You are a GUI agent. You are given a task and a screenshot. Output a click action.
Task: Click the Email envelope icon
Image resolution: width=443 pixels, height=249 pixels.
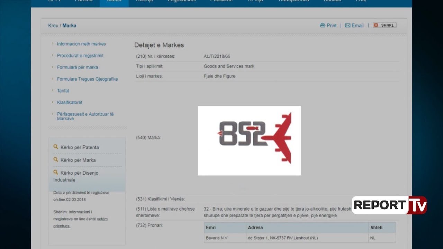pos(347,25)
